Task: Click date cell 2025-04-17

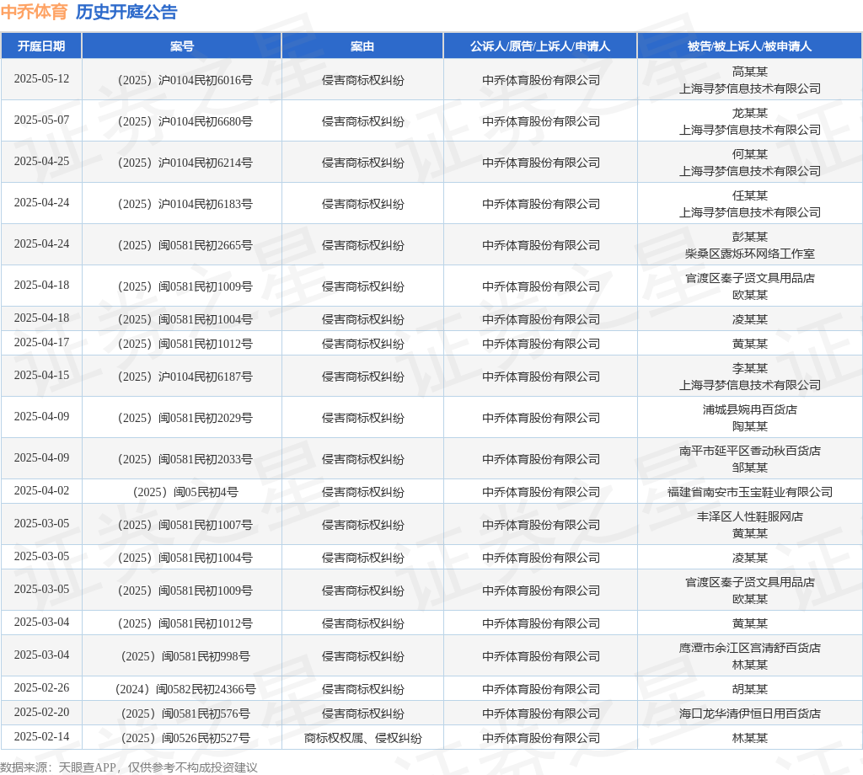Action: tap(42, 342)
